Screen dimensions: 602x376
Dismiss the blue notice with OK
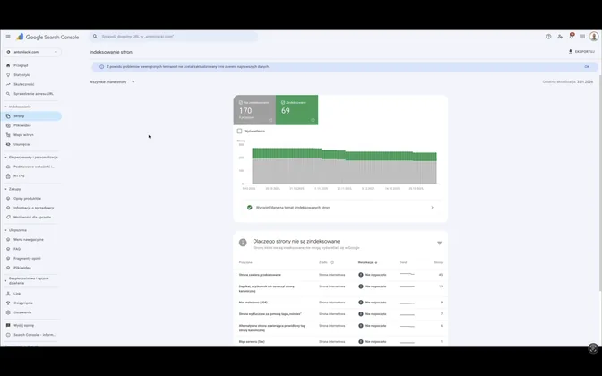tap(587, 67)
